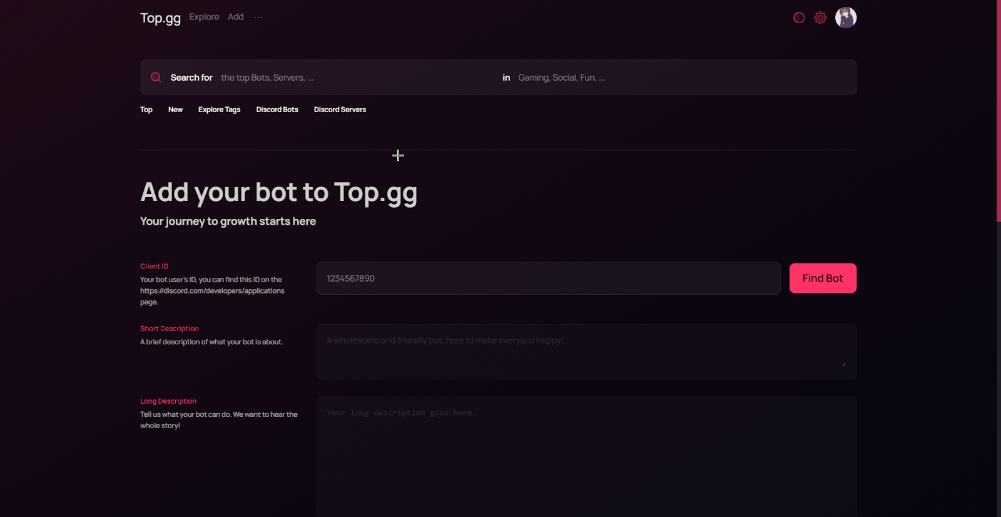1001x517 pixels.
Task: Click the discord.com/developers/applications URL text
Action: click(x=212, y=290)
